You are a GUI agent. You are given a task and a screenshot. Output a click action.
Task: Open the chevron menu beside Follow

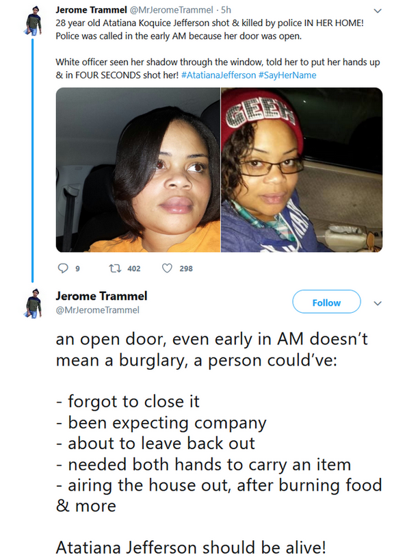(x=378, y=303)
